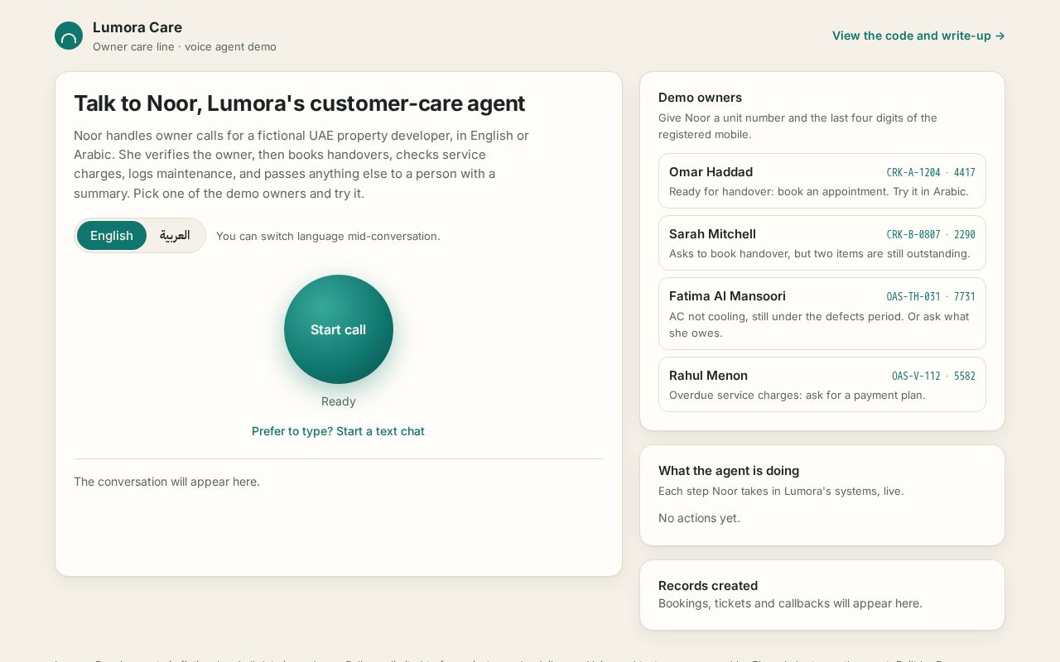Viewport: 1060px width, 662px height.
Task: Select English language toggle
Action: click(x=112, y=236)
